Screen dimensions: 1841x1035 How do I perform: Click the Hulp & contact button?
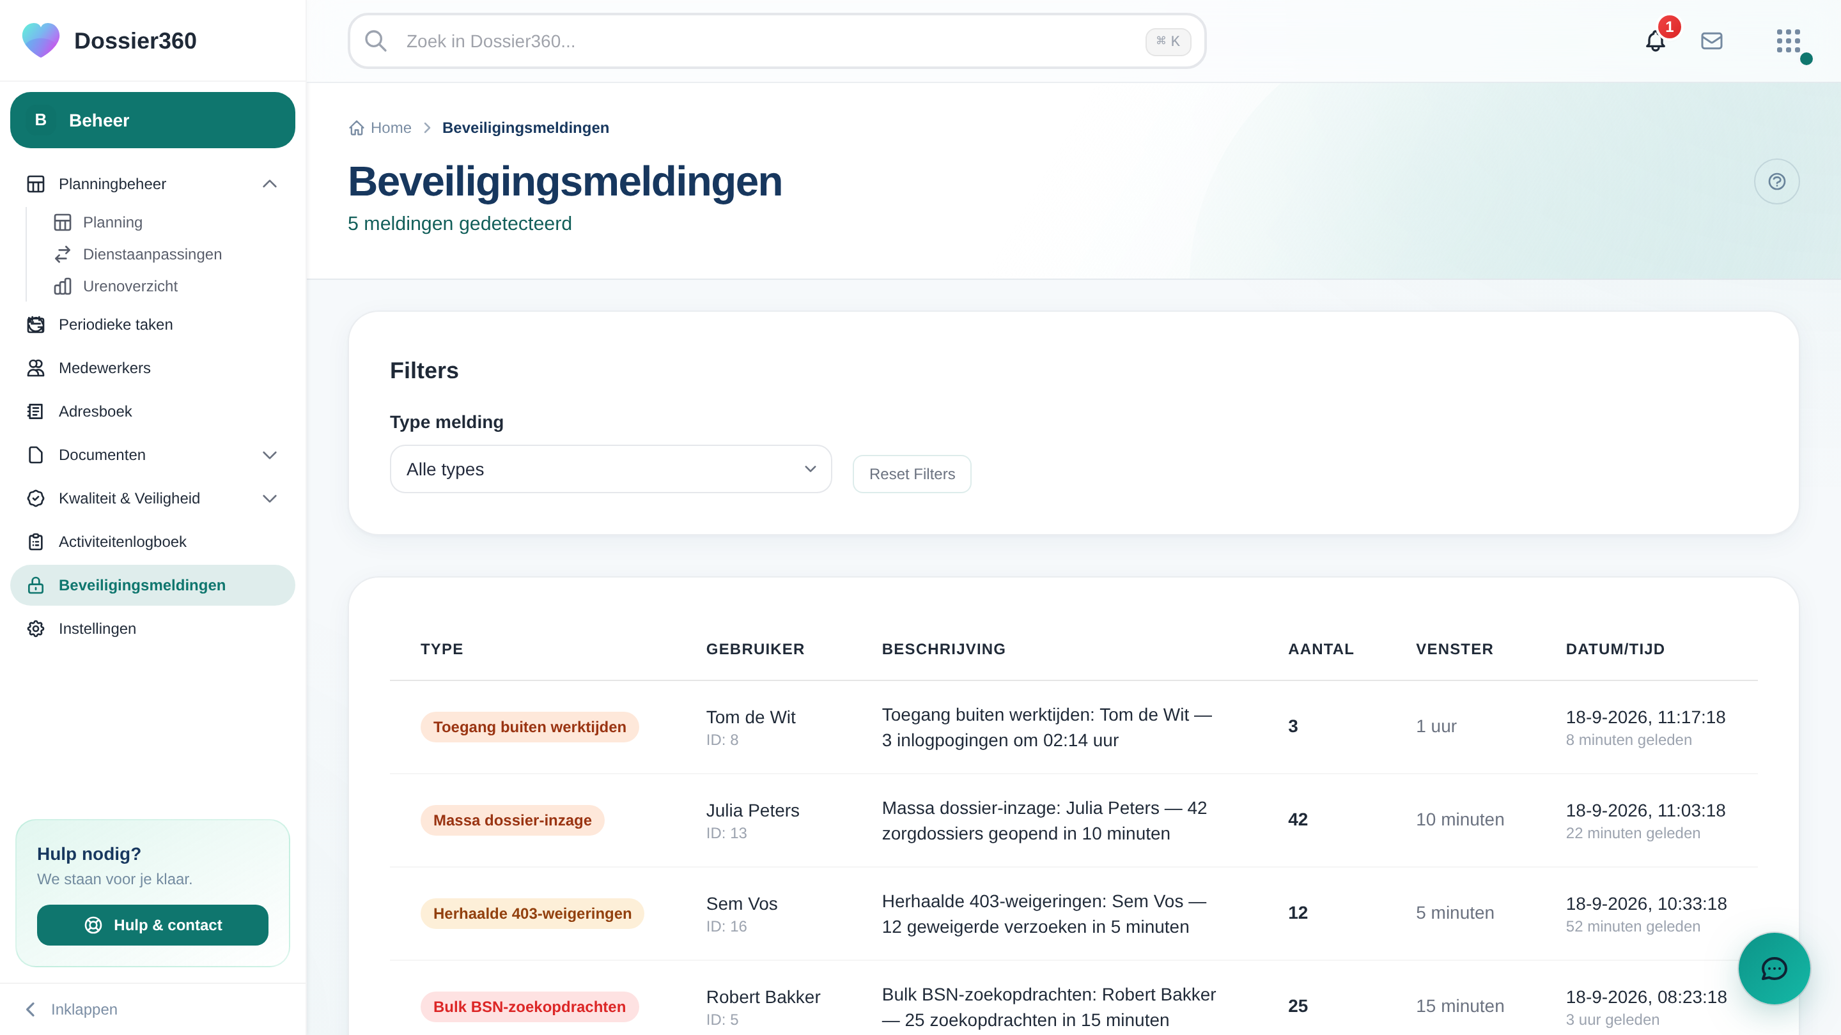(x=153, y=925)
